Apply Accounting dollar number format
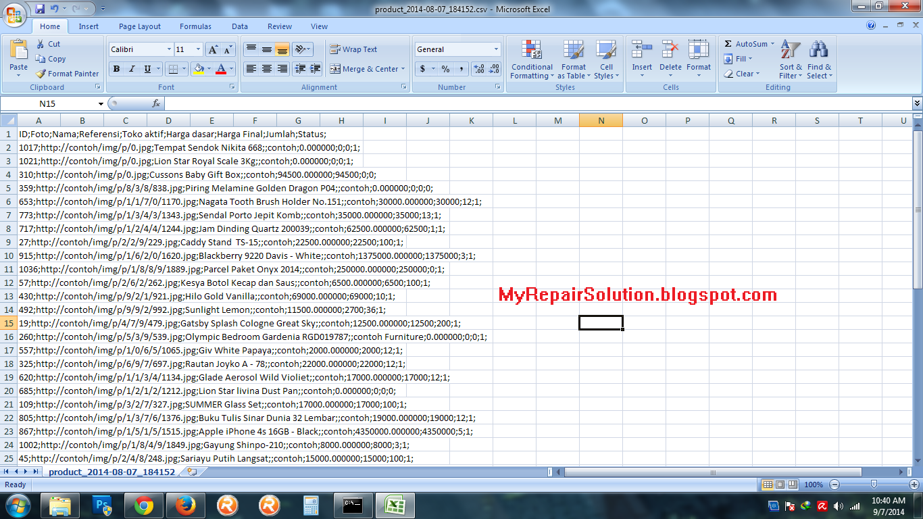This screenshot has width=923, height=519. (x=422, y=69)
